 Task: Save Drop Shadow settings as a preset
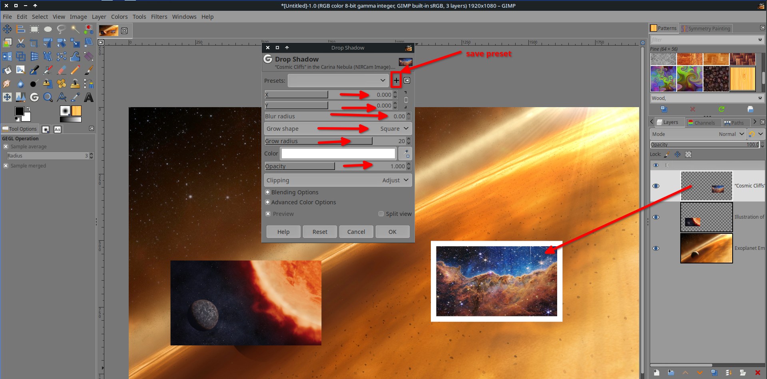[x=396, y=80]
